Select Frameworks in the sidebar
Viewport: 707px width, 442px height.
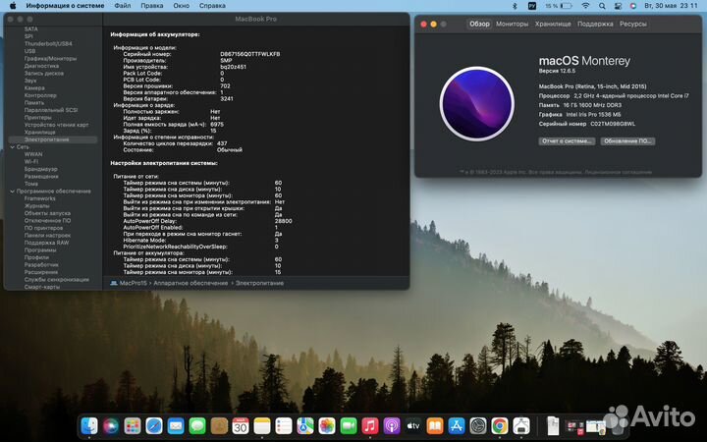39,198
